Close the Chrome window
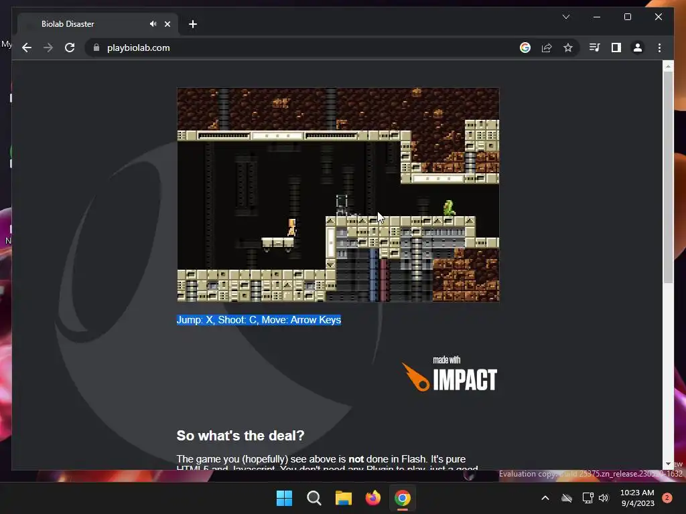Image resolution: width=686 pixels, height=514 pixels. 659,17
